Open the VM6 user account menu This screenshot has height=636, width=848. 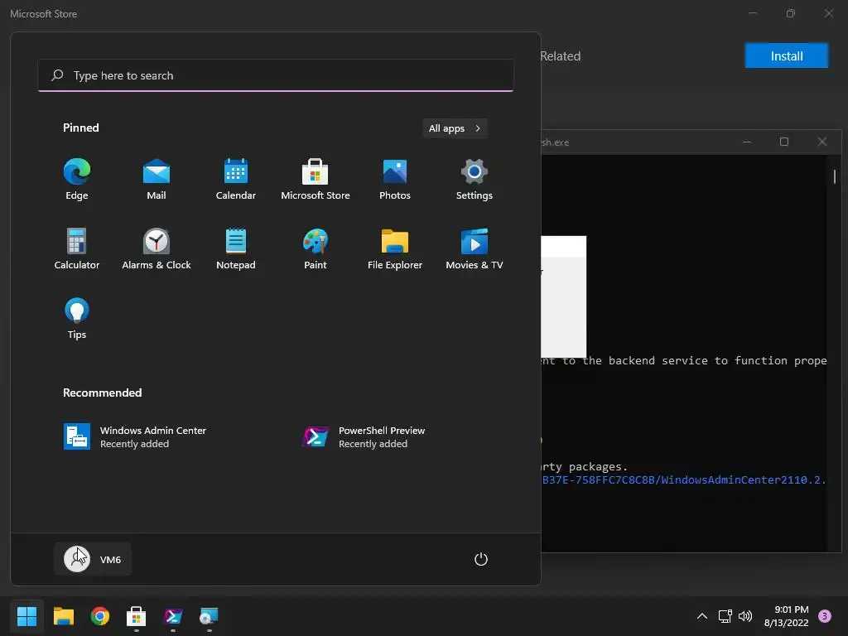(93, 559)
